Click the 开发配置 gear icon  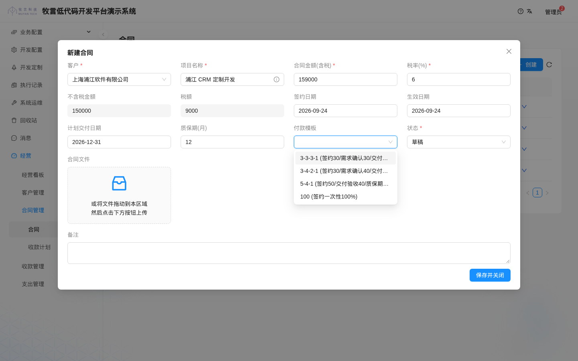click(14, 50)
